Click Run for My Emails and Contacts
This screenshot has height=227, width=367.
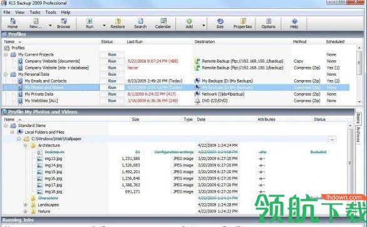(x=112, y=81)
